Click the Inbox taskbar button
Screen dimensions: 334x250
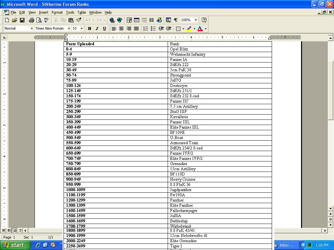[x=287, y=245]
